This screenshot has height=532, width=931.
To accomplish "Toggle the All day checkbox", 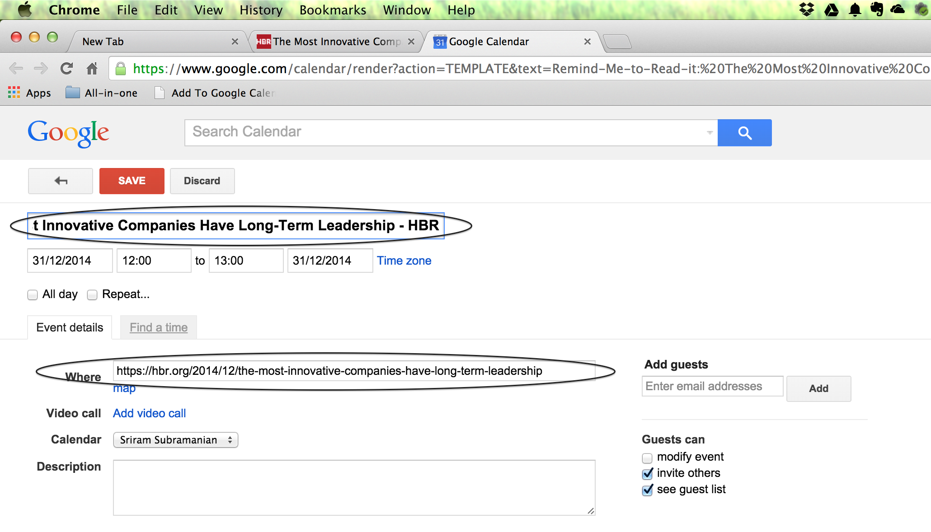I will 33,294.
